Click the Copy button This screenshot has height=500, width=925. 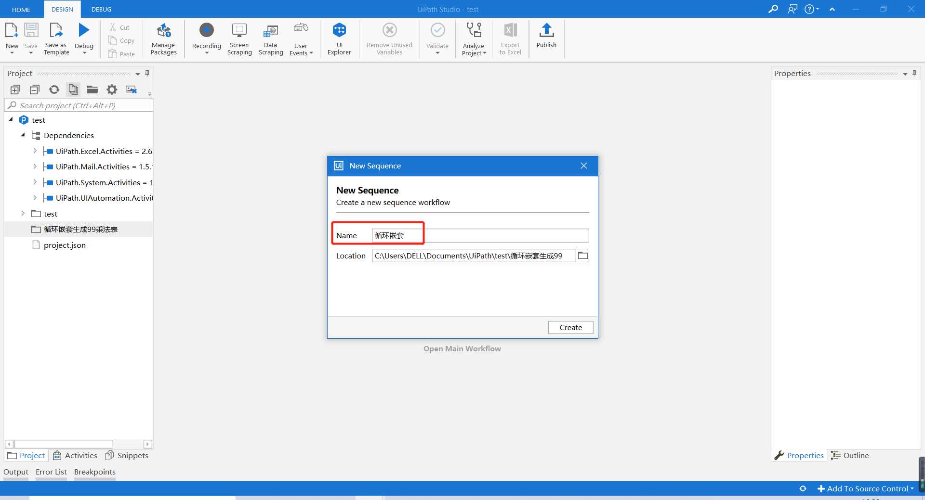[x=121, y=40]
